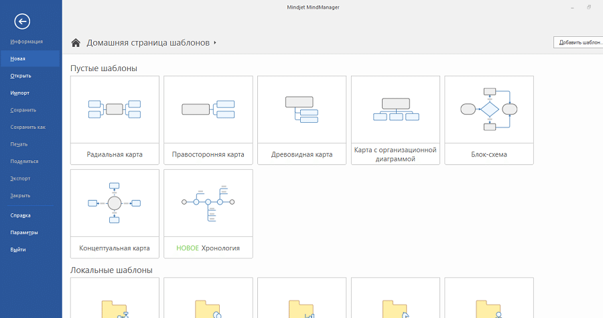Open second local templates folder

tap(208, 309)
